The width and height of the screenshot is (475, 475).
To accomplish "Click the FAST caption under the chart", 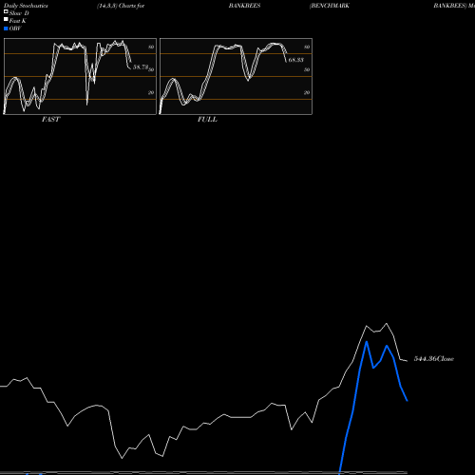I will [51, 120].
